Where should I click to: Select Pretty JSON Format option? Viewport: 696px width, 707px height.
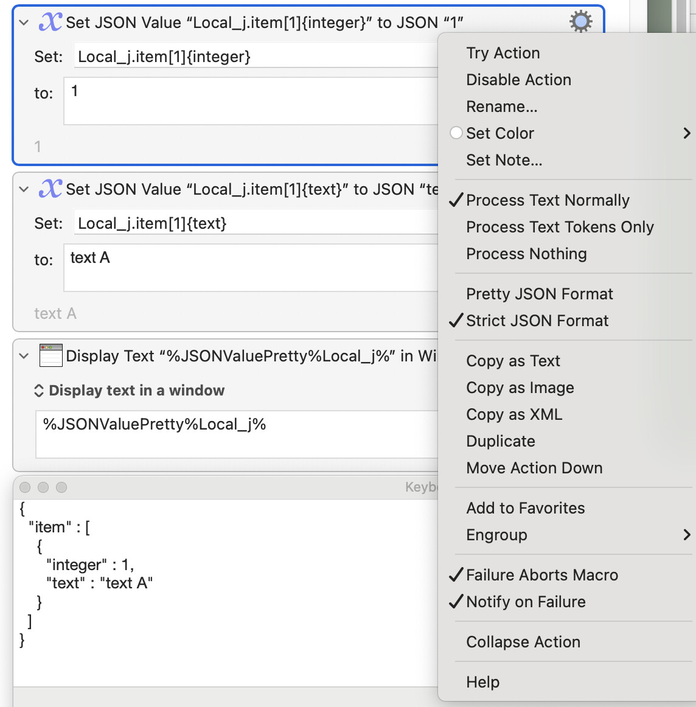pyautogui.click(x=540, y=294)
